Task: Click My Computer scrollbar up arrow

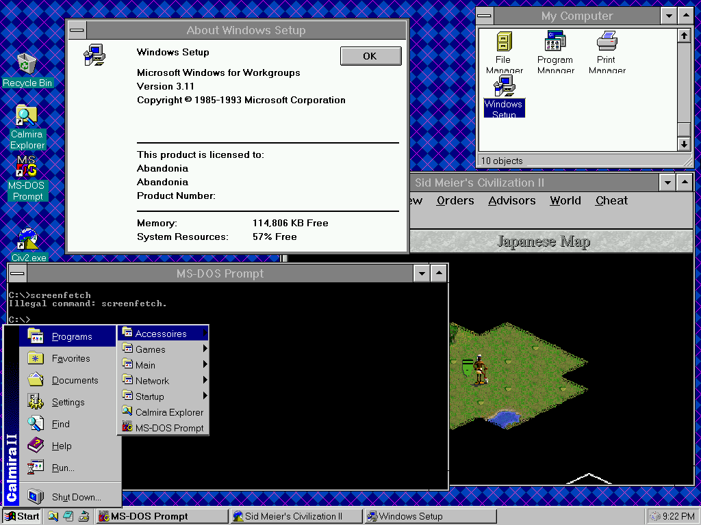Action: (684, 36)
